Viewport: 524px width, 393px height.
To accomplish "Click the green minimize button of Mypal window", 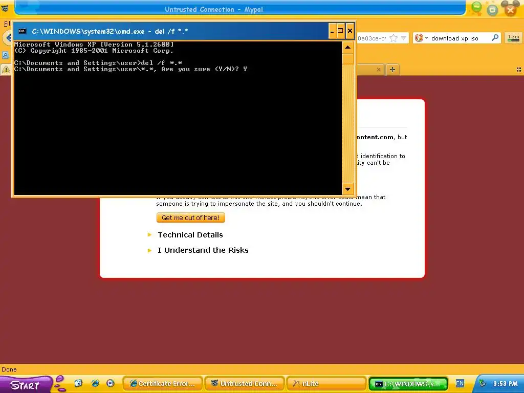I will [477, 8].
